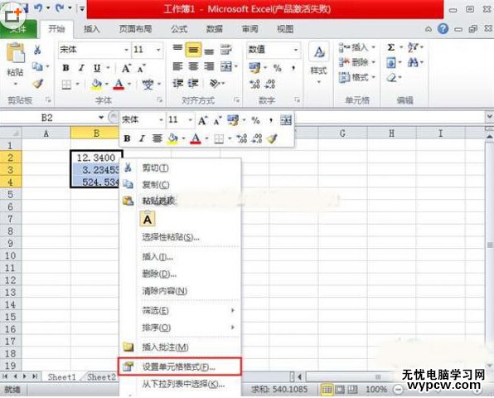Click the Cut scissors icon in ribbon
The image size is (494, 398).
tap(37, 50)
